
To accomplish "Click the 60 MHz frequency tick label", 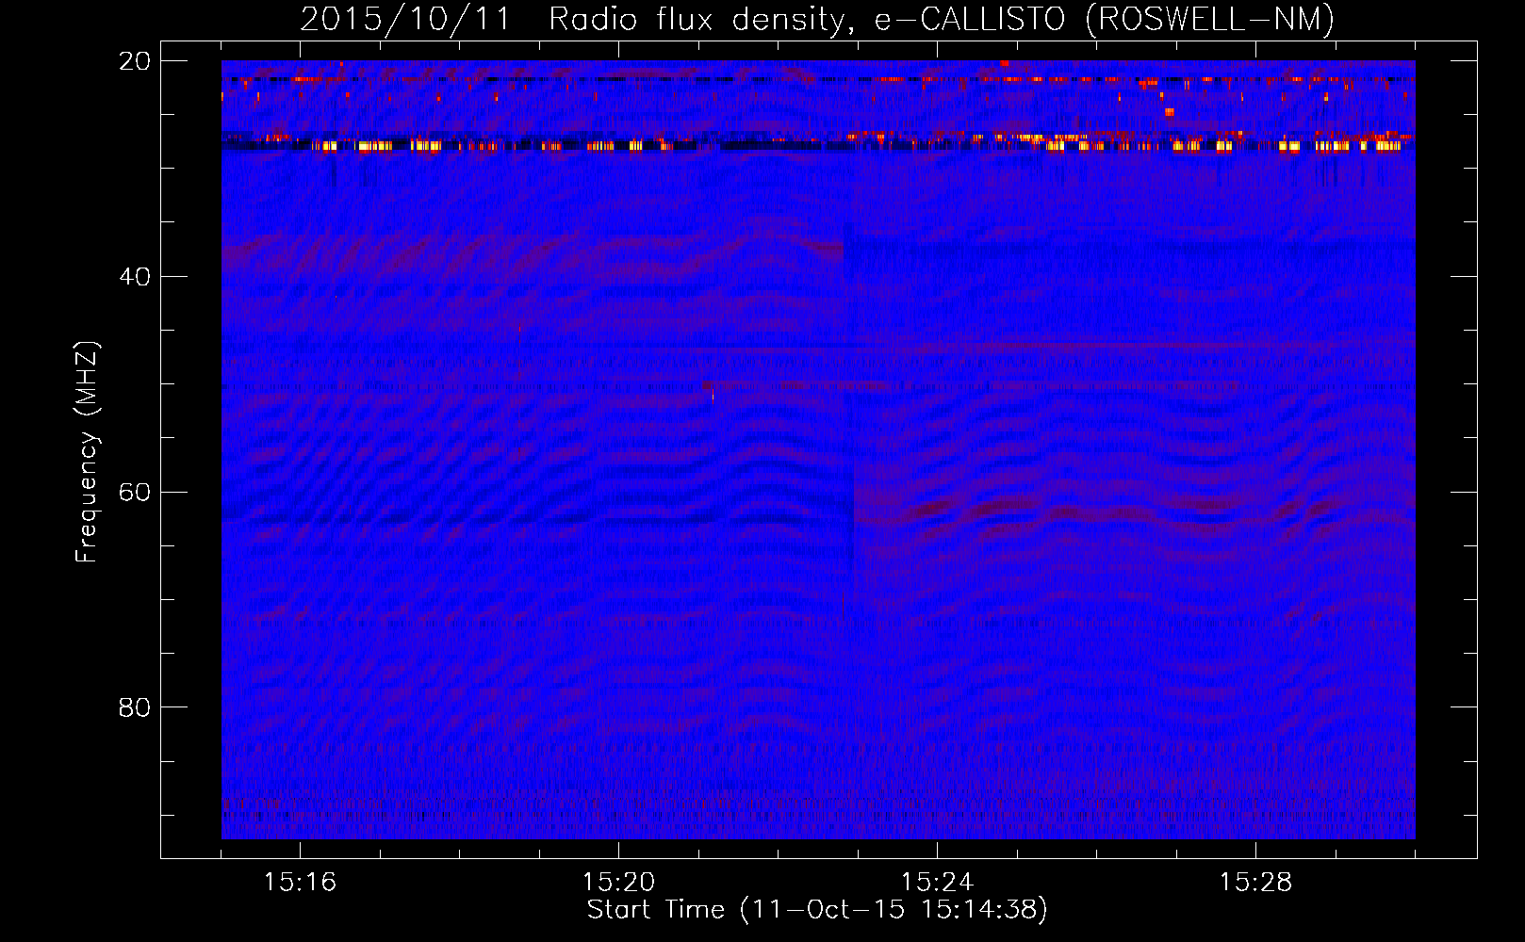I will point(134,493).
